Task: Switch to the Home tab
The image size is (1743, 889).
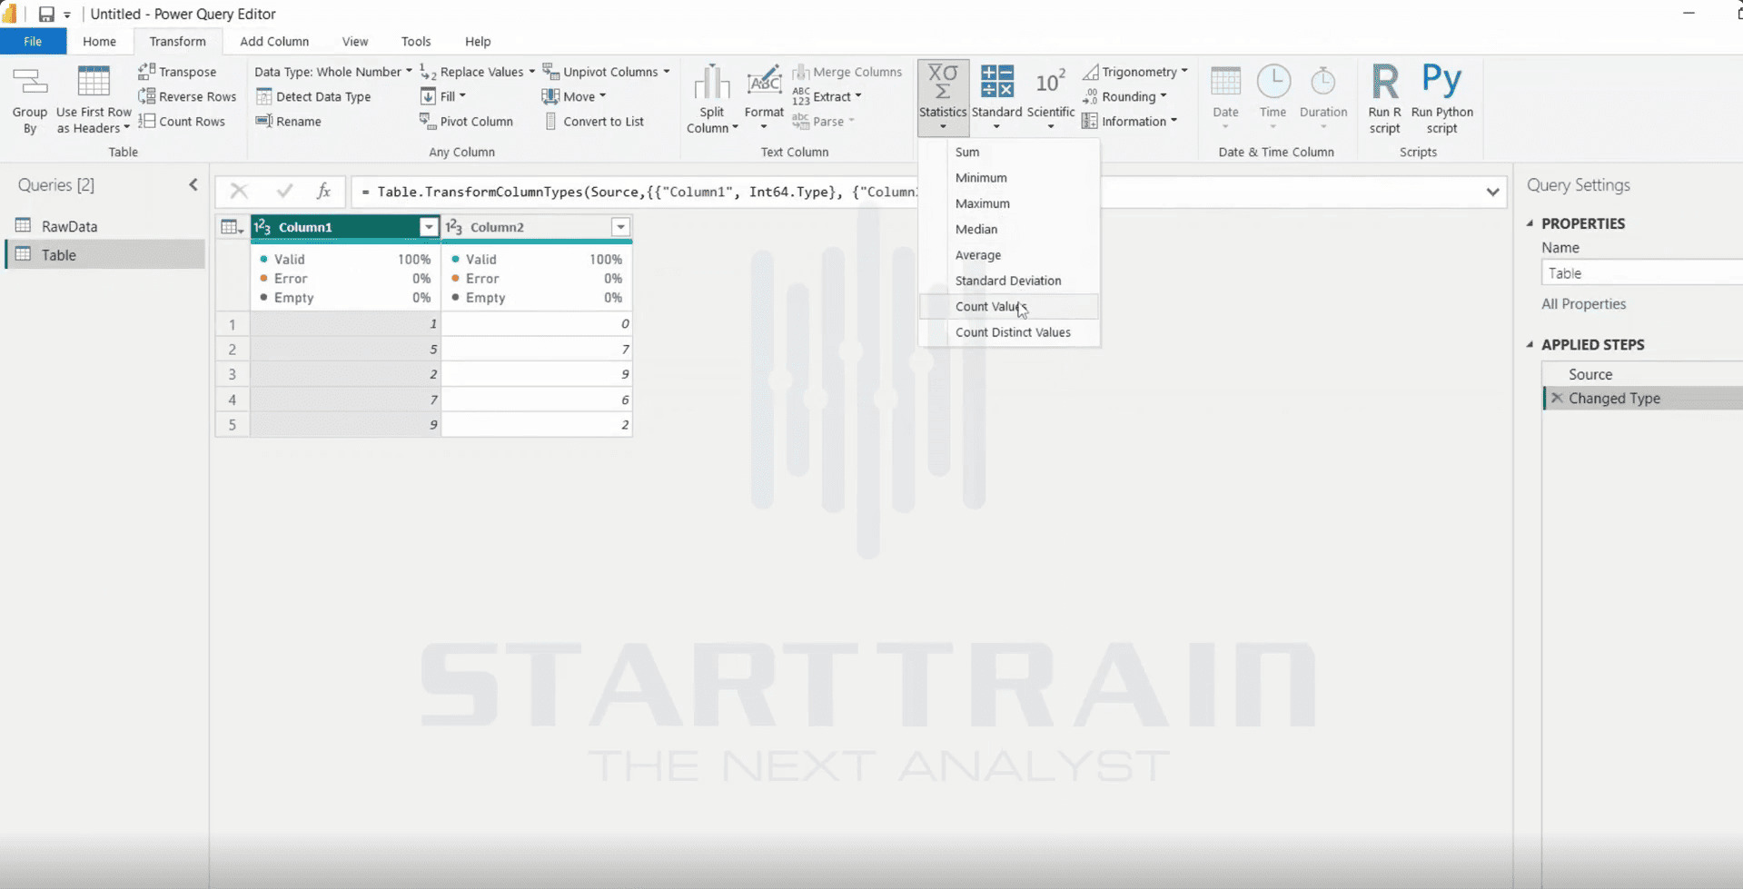Action: [x=99, y=42]
